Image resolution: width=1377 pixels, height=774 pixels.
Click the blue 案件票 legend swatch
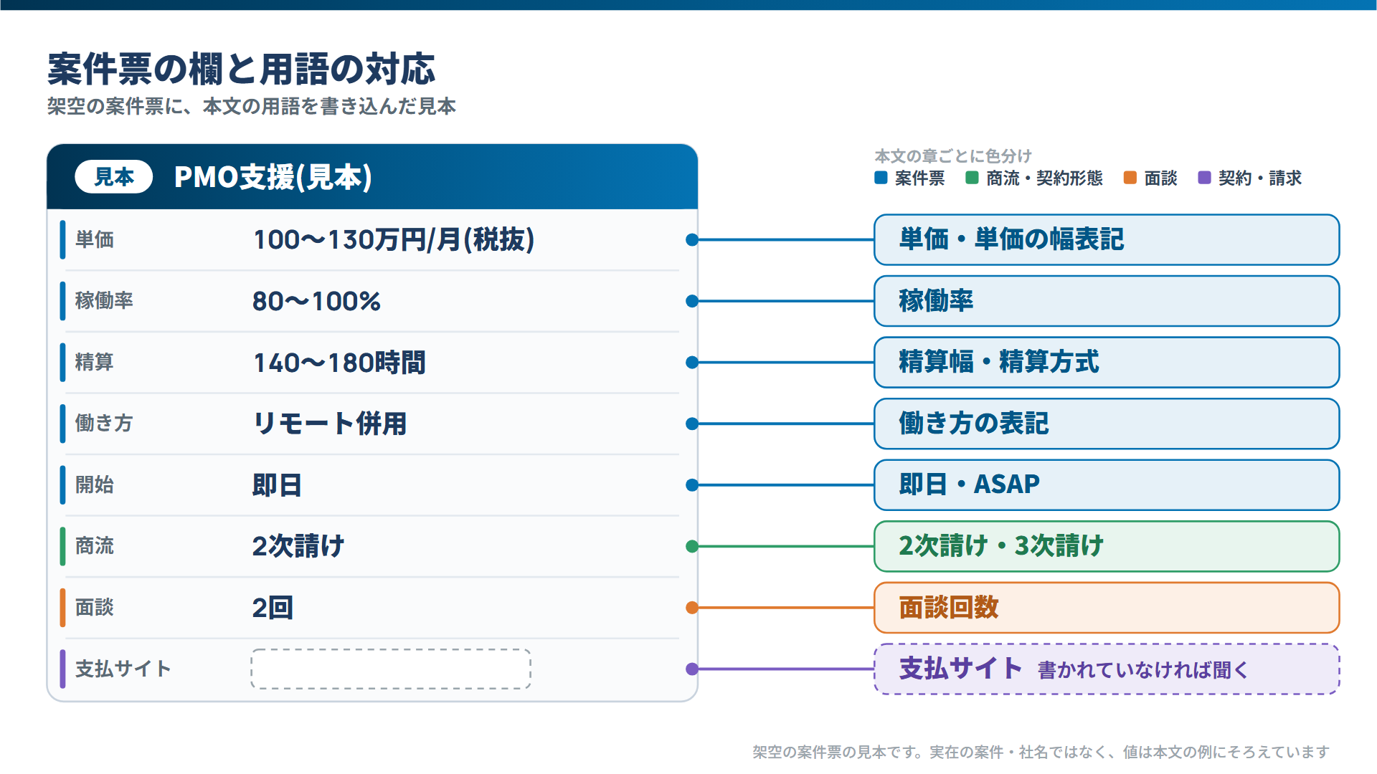click(881, 178)
